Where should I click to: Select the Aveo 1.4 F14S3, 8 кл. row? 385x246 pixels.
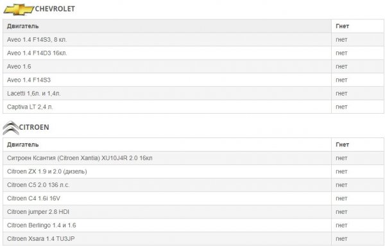193,40
